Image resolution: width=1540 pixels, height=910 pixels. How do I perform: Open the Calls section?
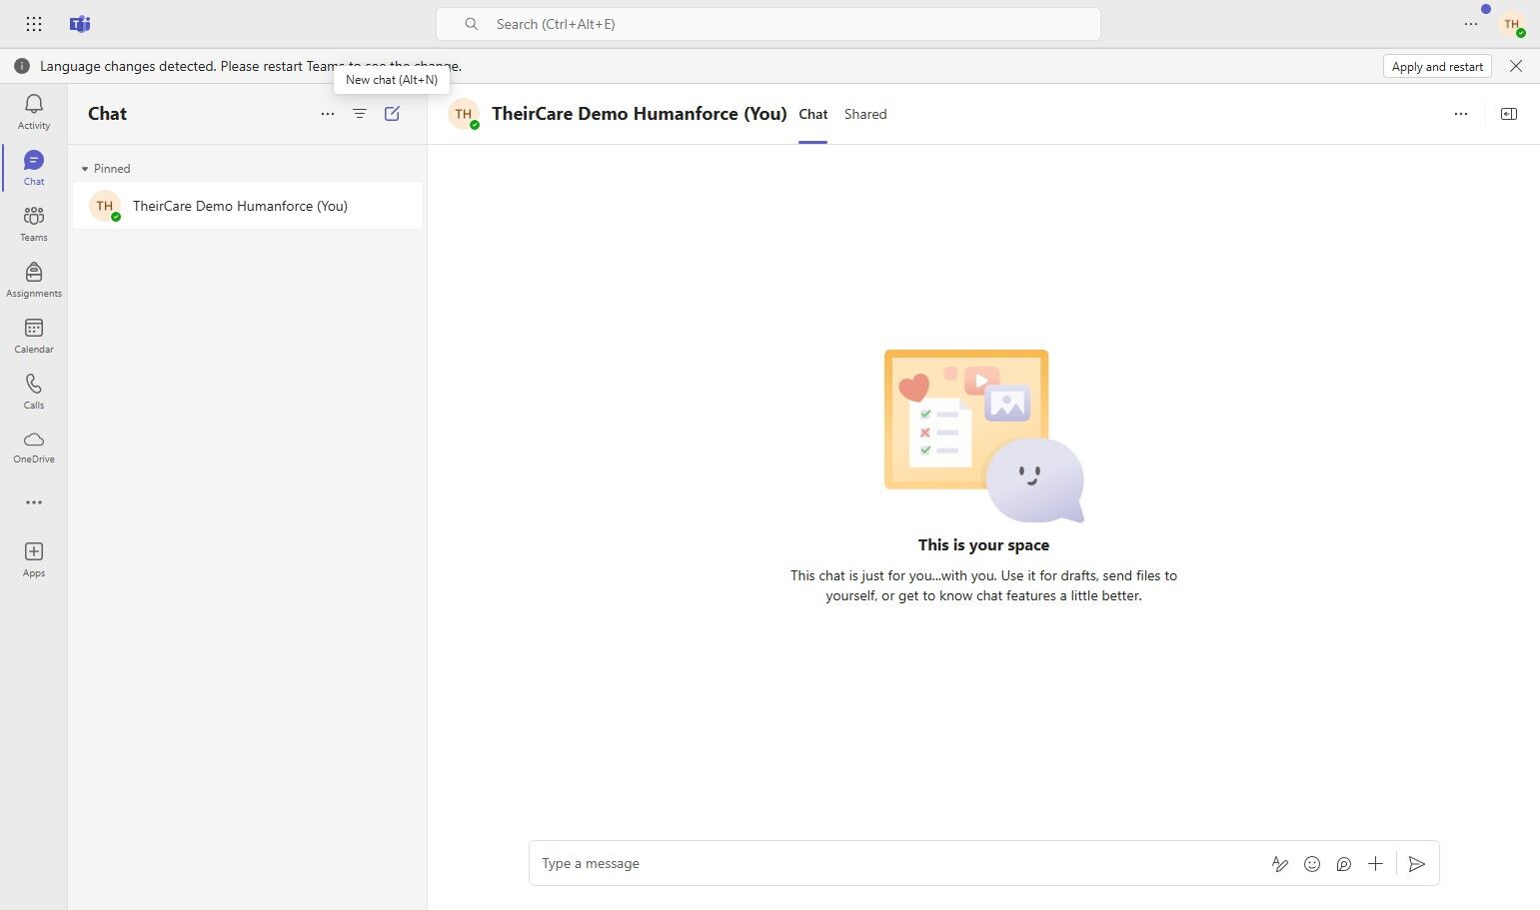pos(34,392)
